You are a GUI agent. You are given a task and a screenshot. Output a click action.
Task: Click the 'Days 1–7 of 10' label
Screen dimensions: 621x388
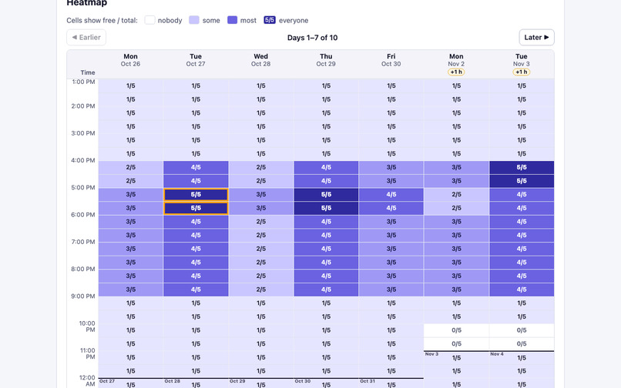(x=313, y=38)
